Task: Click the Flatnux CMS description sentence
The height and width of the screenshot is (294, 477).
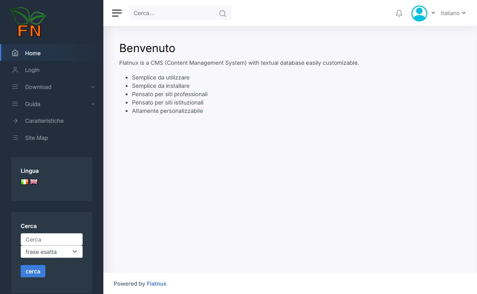Action: pyautogui.click(x=239, y=63)
